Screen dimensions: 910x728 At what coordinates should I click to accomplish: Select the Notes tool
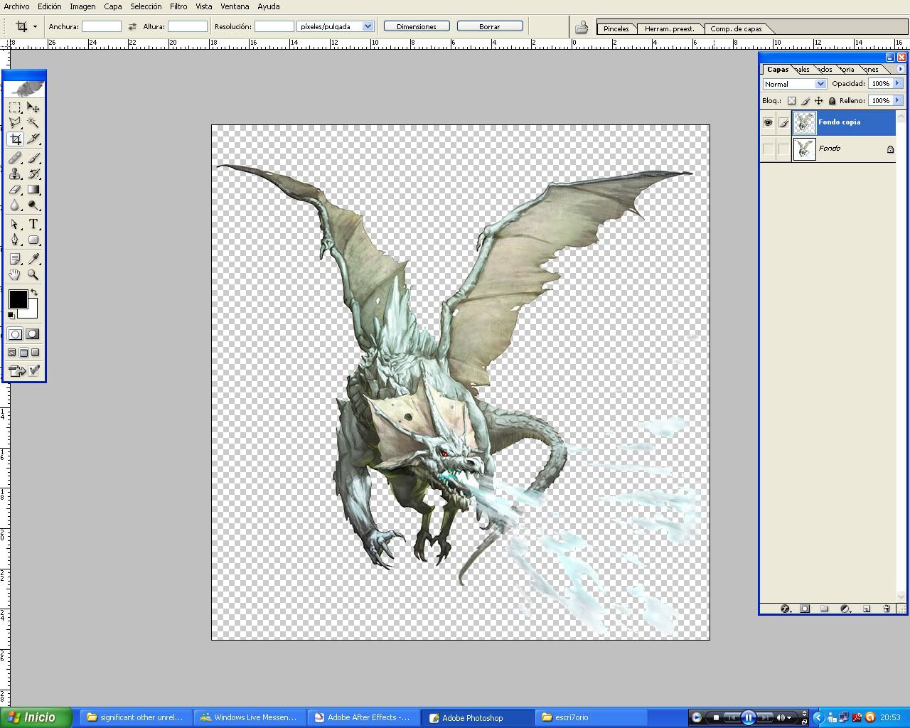pyautogui.click(x=15, y=259)
